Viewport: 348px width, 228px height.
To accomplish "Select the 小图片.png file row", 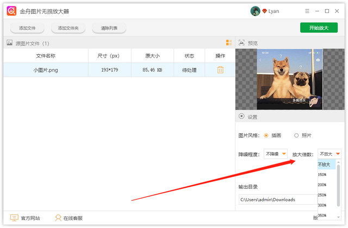I will (x=119, y=70).
